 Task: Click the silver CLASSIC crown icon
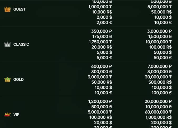(7, 44)
